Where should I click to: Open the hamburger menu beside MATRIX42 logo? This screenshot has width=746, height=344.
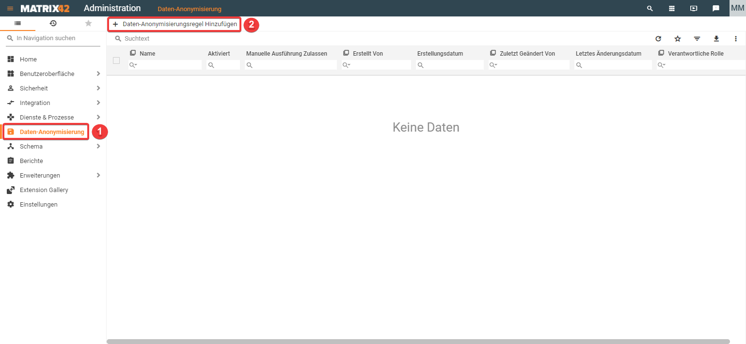[10, 8]
